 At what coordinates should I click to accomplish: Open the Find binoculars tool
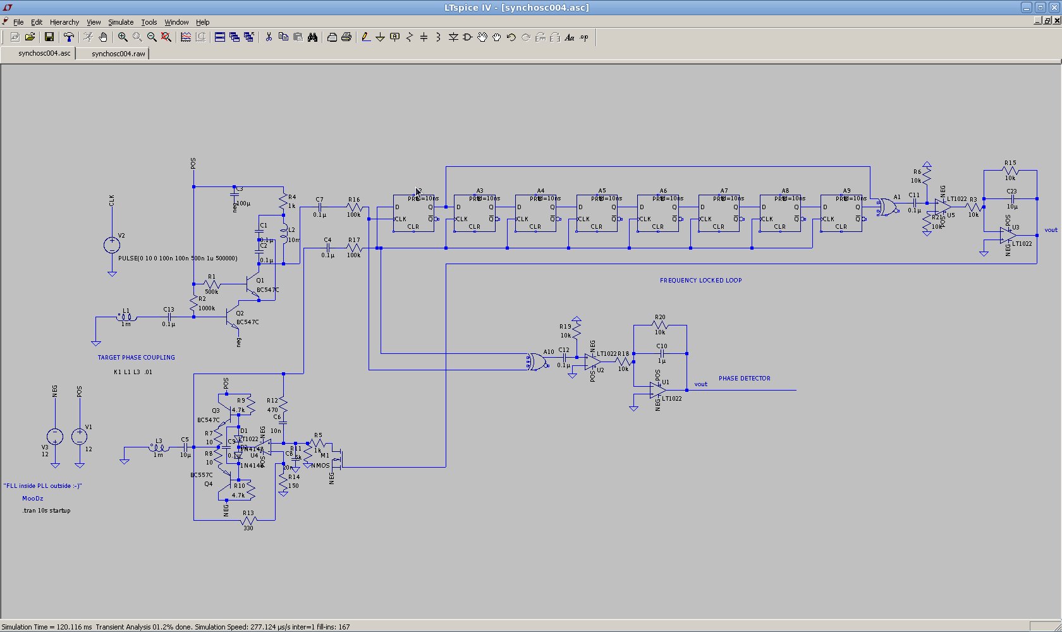click(312, 37)
